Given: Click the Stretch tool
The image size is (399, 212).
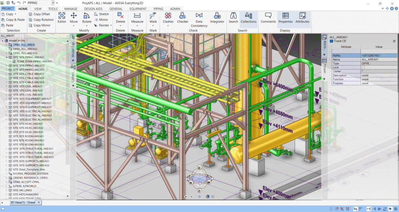Looking at the screenshot, I should [102, 14].
